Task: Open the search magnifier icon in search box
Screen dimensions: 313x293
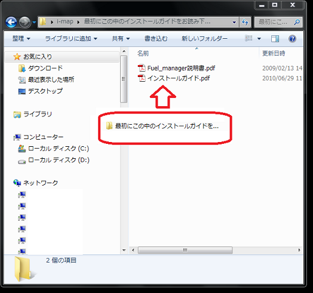Action: coord(297,21)
